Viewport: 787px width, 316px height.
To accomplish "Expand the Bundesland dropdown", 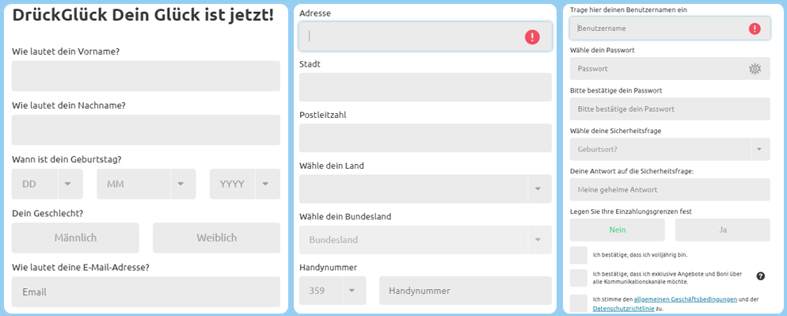I will pyautogui.click(x=425, y=240).
